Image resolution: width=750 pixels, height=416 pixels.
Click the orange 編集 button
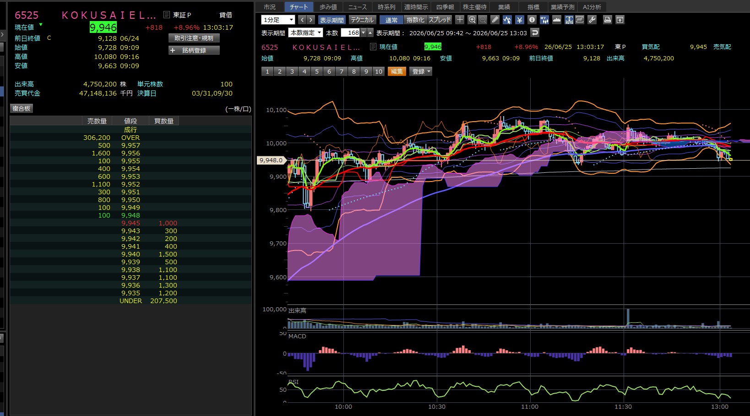397,71
